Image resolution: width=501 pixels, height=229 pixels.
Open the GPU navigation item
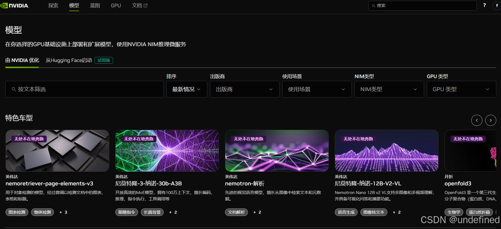116,6
